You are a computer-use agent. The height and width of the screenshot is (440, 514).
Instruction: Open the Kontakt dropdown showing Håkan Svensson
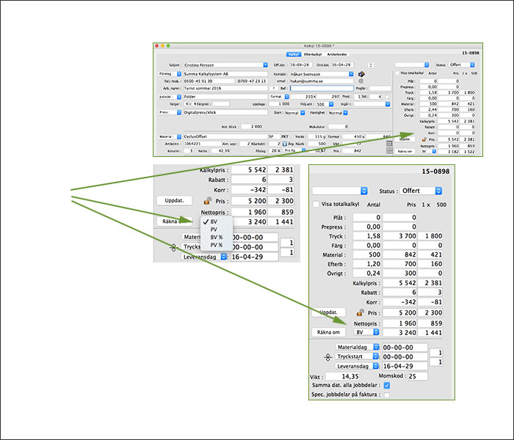pos(322,74)
